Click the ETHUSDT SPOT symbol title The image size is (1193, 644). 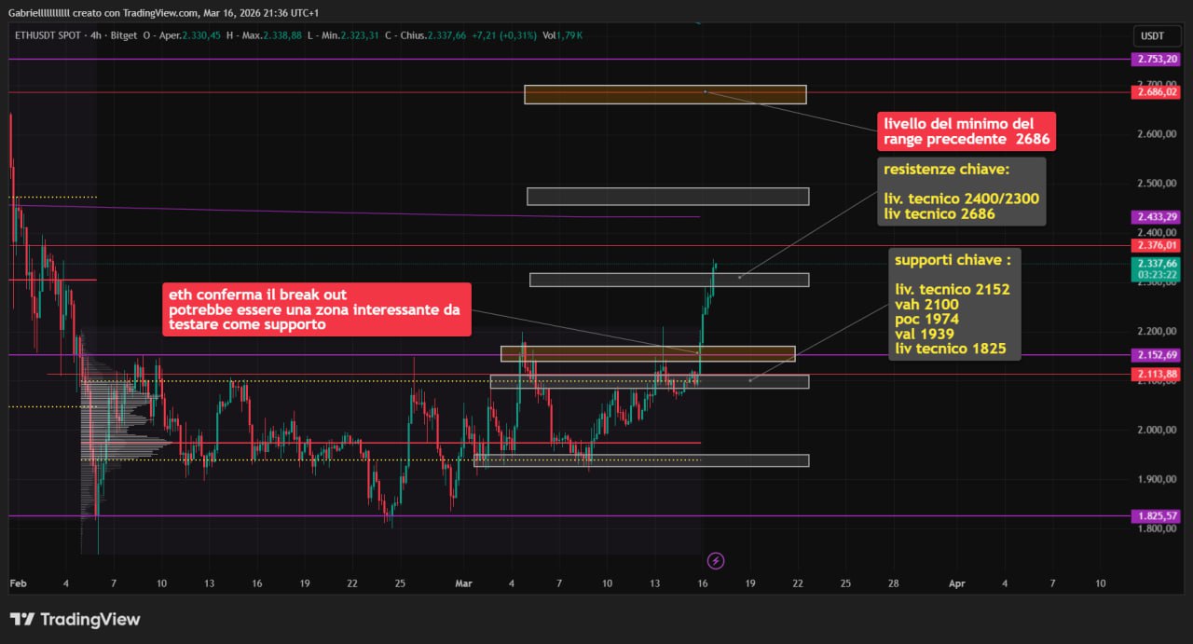click(49, 34)
